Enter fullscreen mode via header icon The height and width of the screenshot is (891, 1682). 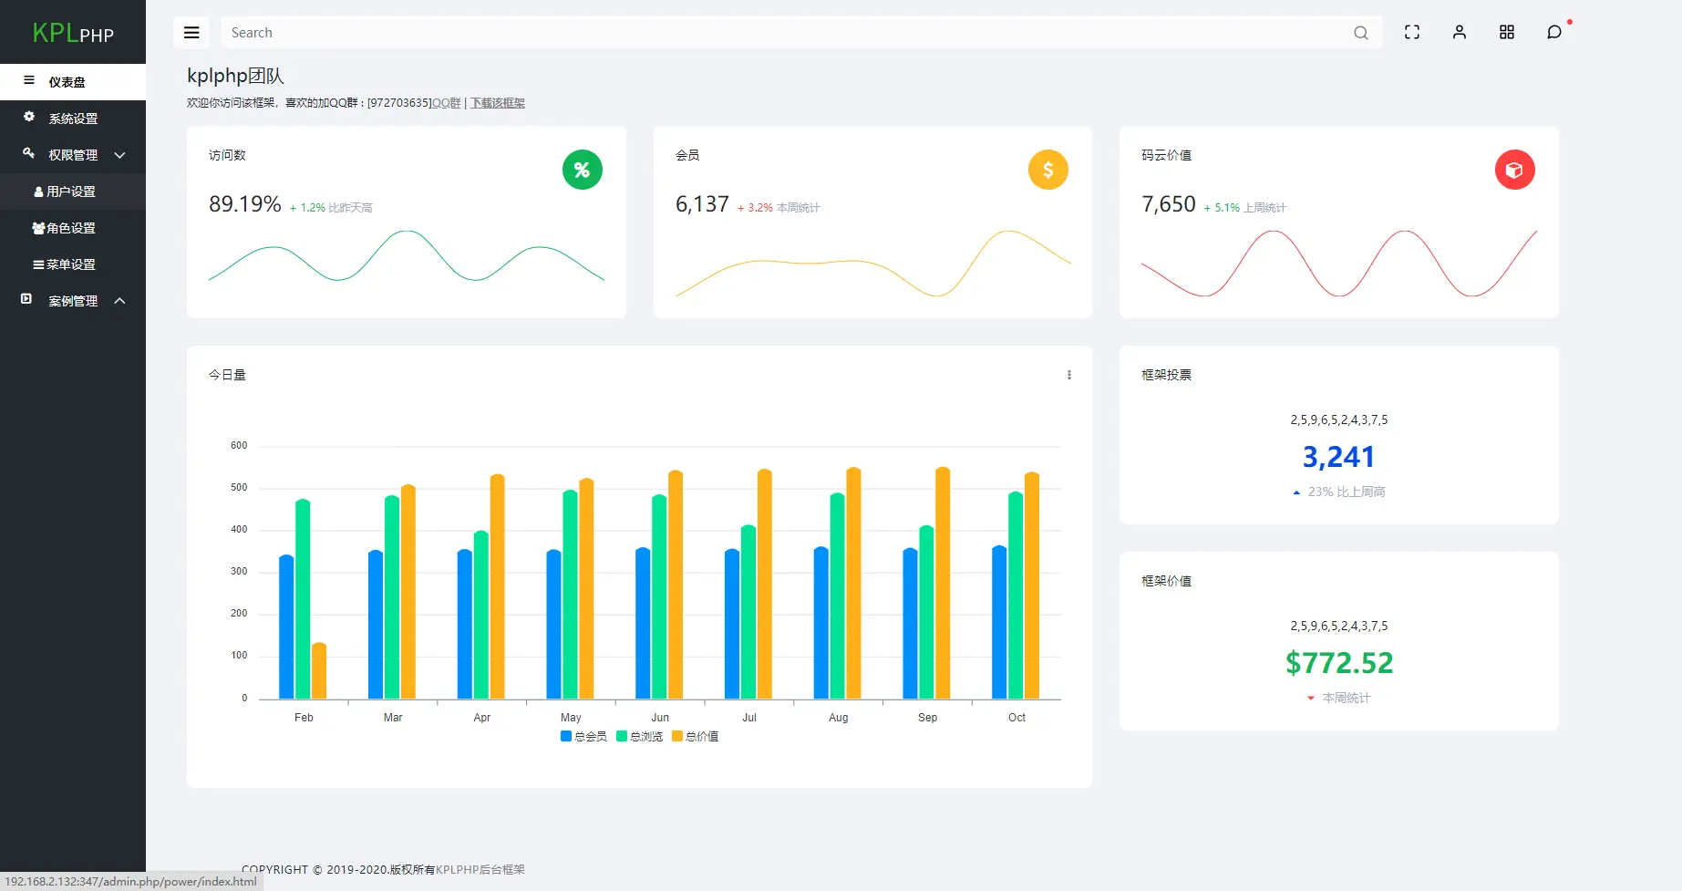point(1412,32)
